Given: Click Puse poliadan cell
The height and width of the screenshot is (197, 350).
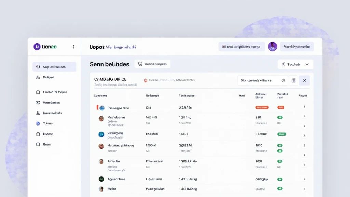Looking at the screenshot, I should 155,189.
